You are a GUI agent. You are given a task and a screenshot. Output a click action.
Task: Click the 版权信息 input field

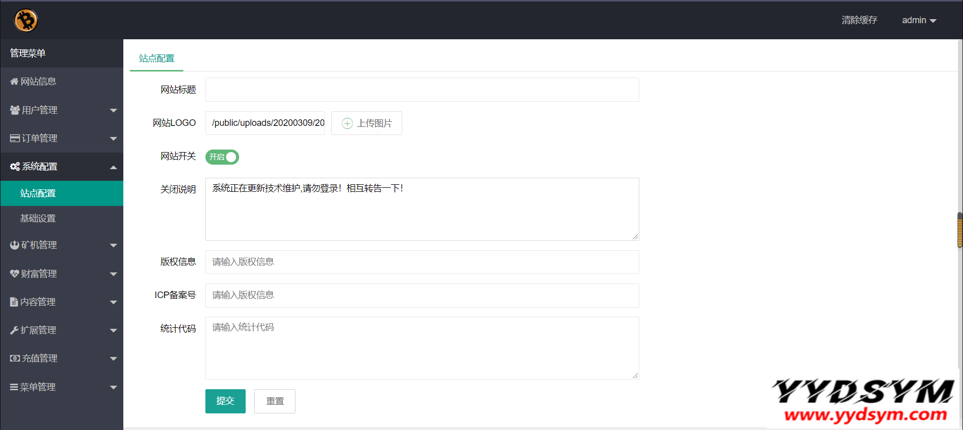[422, 262]
